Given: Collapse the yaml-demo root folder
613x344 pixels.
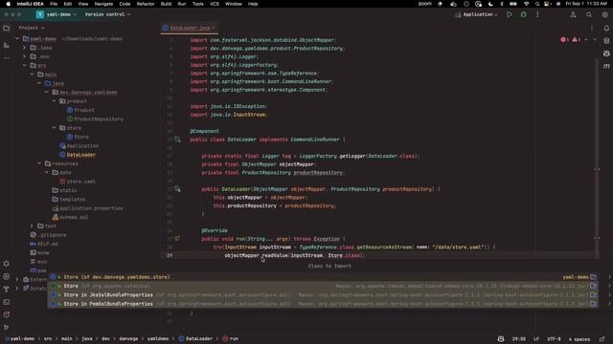Looking at the screenshot, I should pyautogui.click(x=17, y=39).
